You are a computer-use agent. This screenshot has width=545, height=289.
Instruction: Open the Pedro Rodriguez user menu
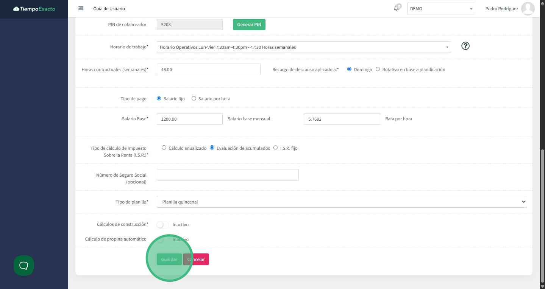tap(501, 9)
